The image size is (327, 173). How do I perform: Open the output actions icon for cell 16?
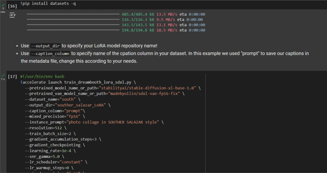(12, 15)
